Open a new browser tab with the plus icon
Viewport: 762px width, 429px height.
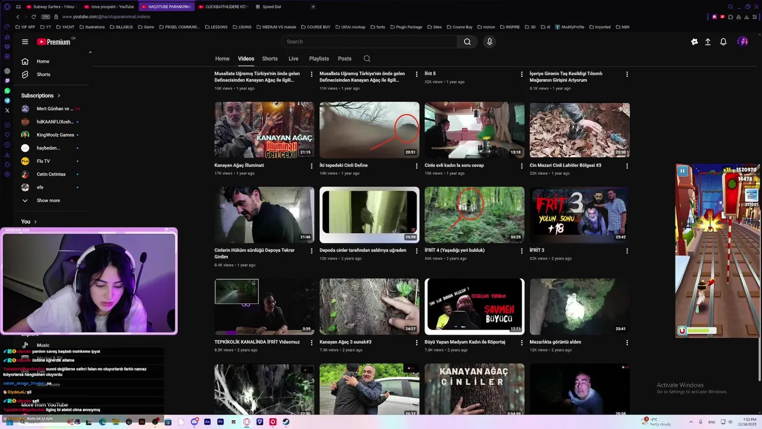point(313,7)
